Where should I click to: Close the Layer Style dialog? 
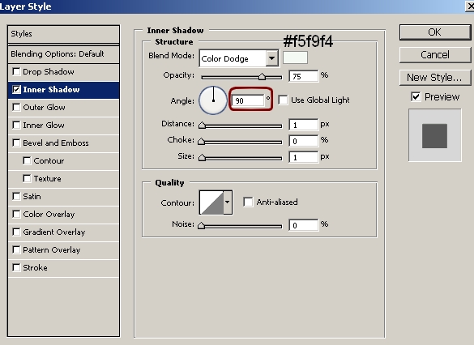(470, 6)
